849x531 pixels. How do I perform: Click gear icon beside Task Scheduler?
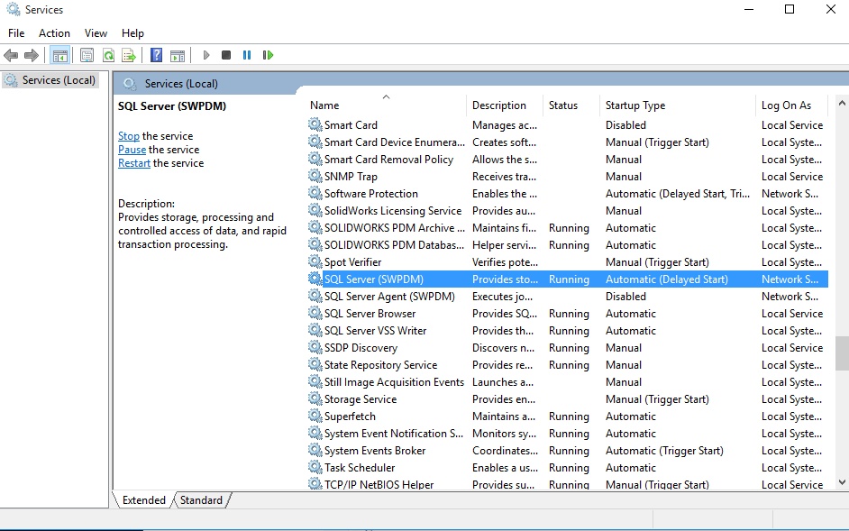click(315, 468)
